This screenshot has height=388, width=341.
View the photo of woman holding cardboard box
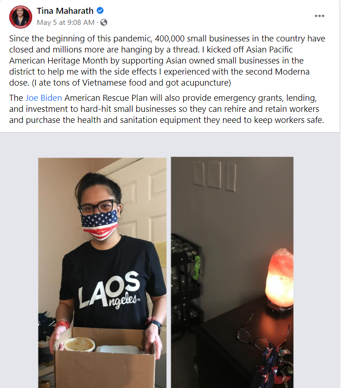(x=102, y=272)
